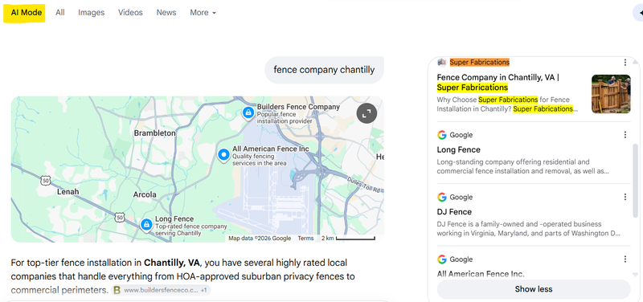The image size is (643, 302).
Task: Click the Lenah place name on map
Action: click(x=68, y=192)
